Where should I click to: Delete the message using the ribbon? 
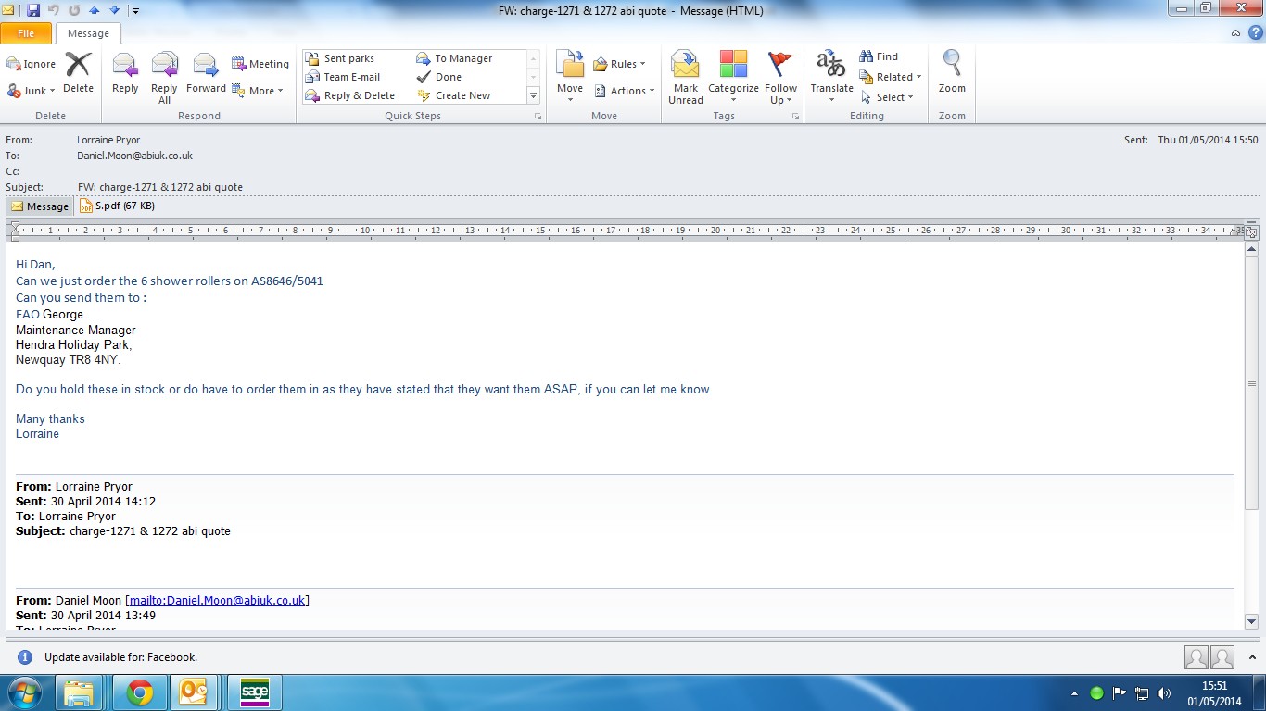pos(78,73)
